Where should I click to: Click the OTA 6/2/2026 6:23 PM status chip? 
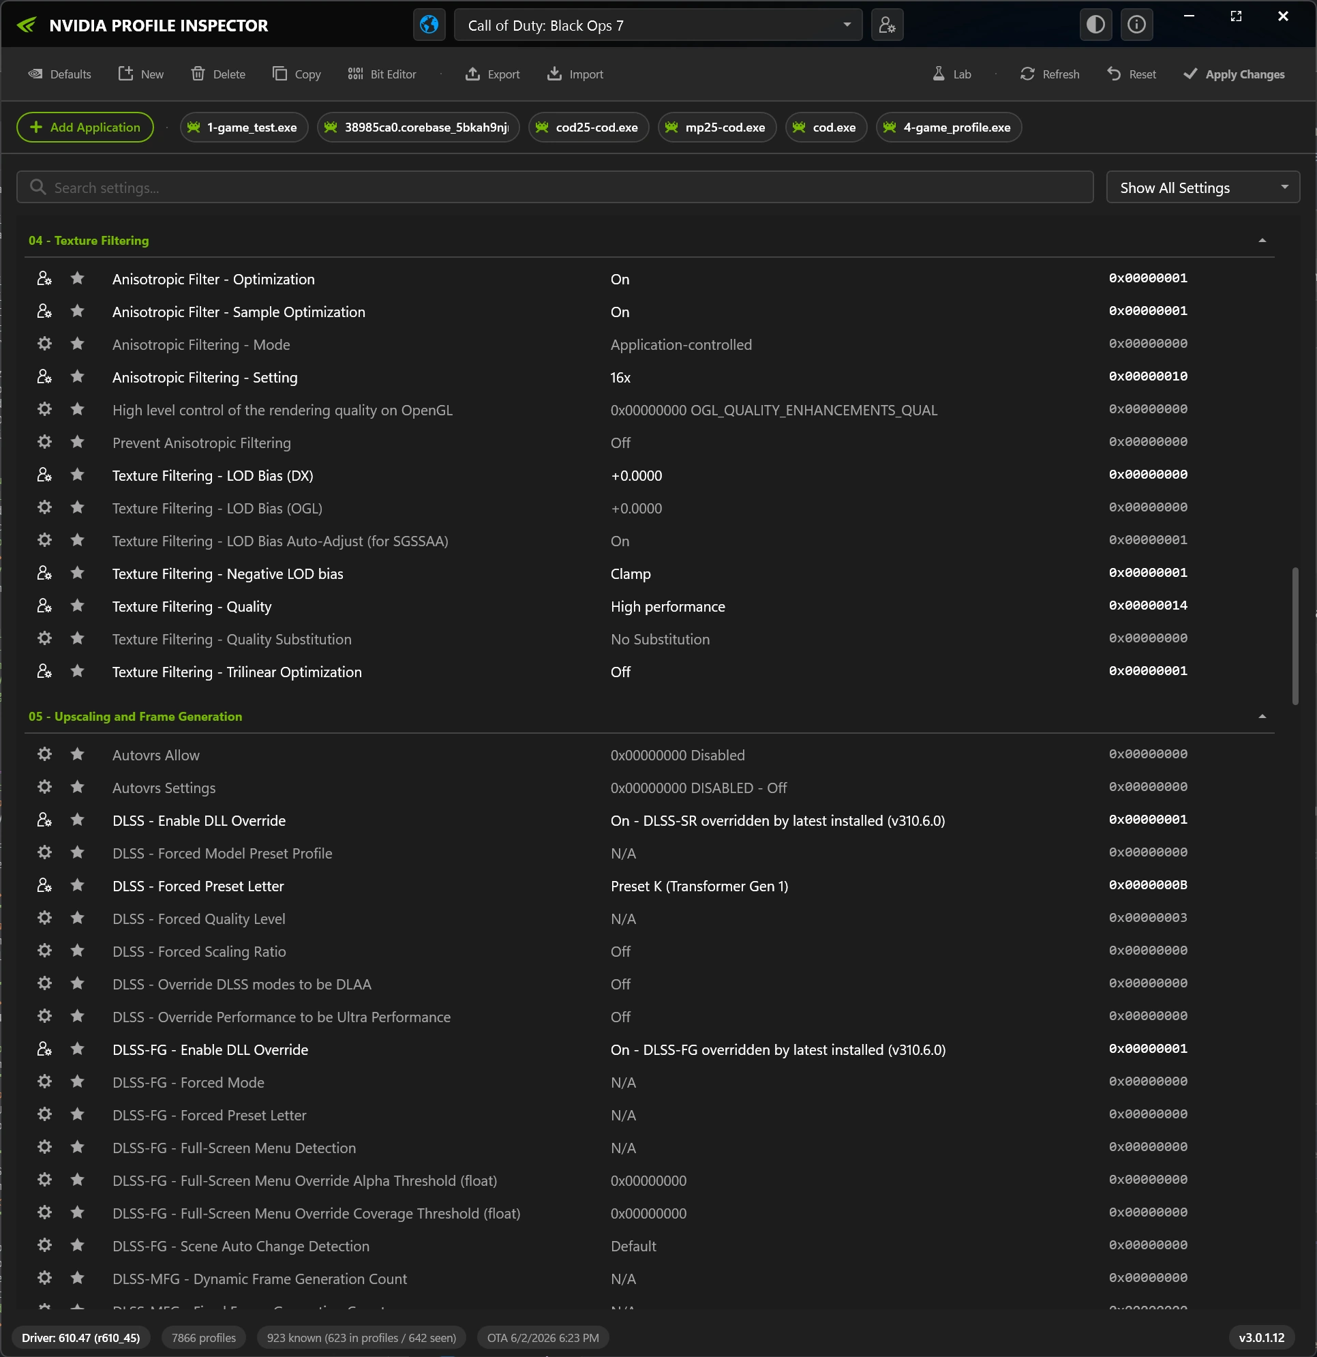[543, 1338]
